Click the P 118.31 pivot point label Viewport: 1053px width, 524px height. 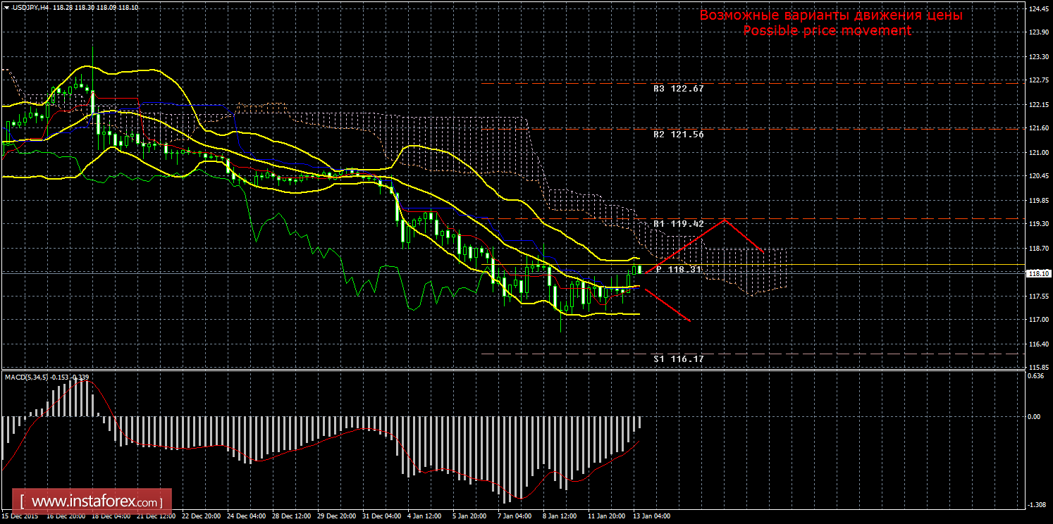pos(678,269)
